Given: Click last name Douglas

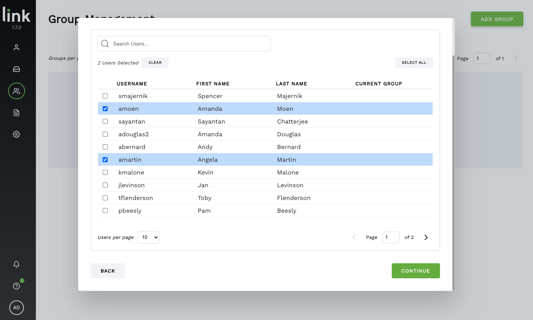Looking at the screenshot, I should click(289, 134).
